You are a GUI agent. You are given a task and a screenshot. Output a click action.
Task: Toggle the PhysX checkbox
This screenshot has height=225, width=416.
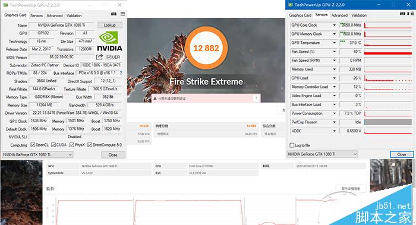click(x=72, y=145)
